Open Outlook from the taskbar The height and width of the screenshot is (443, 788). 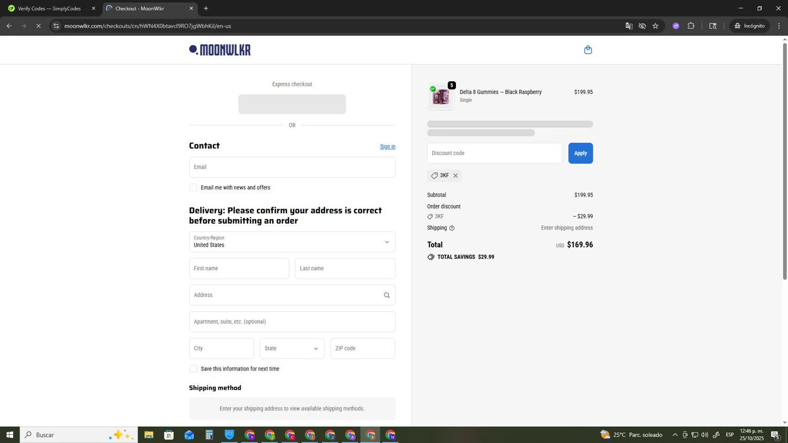click(189, 435)
